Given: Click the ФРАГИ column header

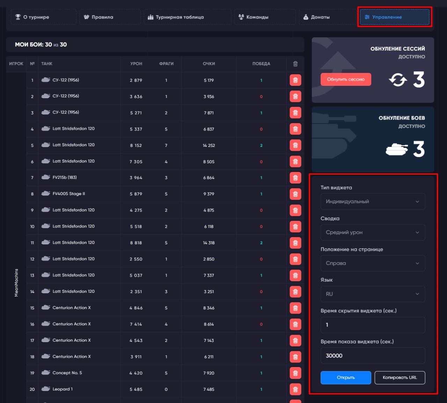Looking at the screenshot, I should (x=166, y=64).
